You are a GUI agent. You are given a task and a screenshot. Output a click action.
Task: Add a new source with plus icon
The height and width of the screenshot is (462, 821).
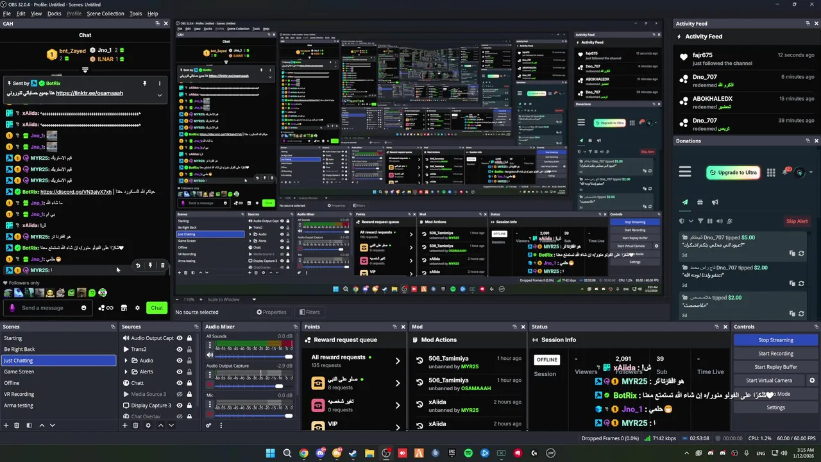click(125, 425)
